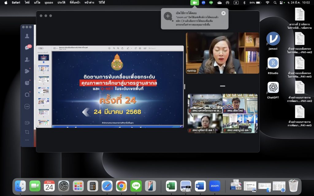Click the share icon in shared Preview toolbar
314x196 pixels.
point(122,48)
